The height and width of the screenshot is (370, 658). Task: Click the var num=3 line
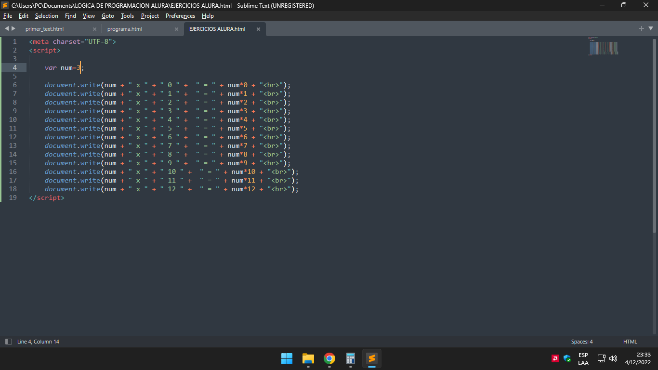tap(65, 67)
